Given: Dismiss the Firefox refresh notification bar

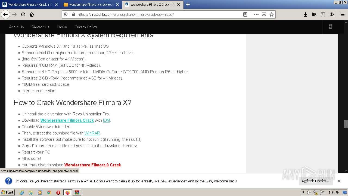Looking at the screenshot, I should pos(339,181).
